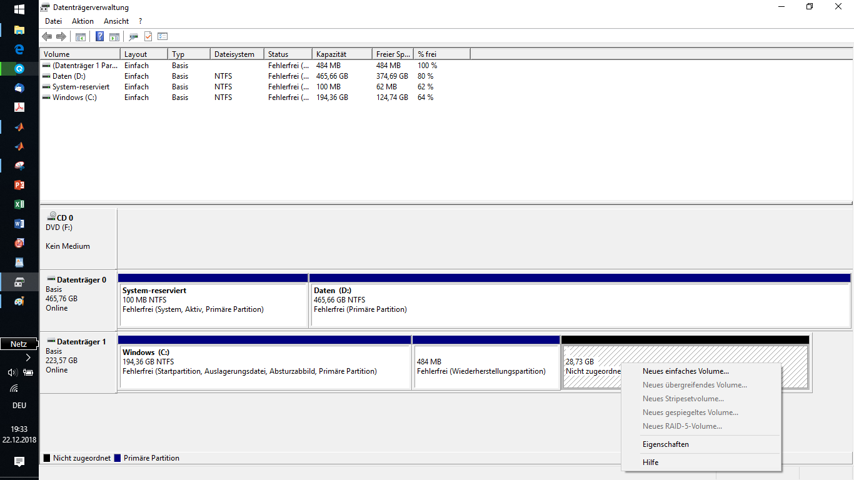Sort by the Status column header
This screenshot has height=480, width=854.
288,54
